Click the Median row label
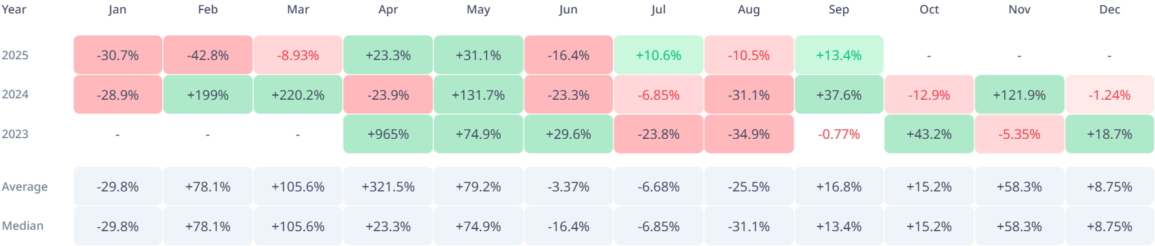Viewport: 1155px width, 246px height. coord(23,226)
